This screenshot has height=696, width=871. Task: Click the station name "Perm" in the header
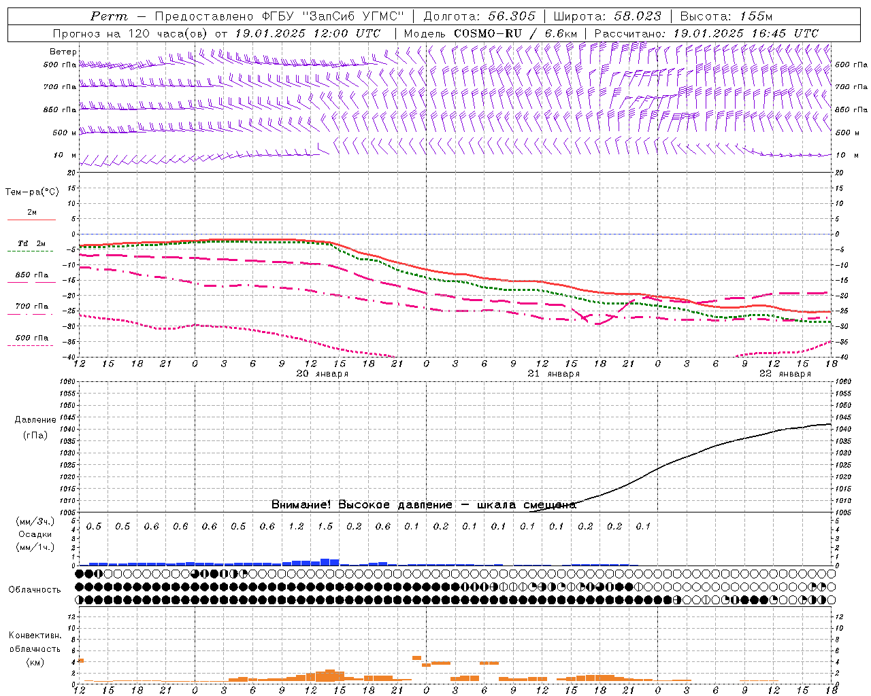click(108, 16)
